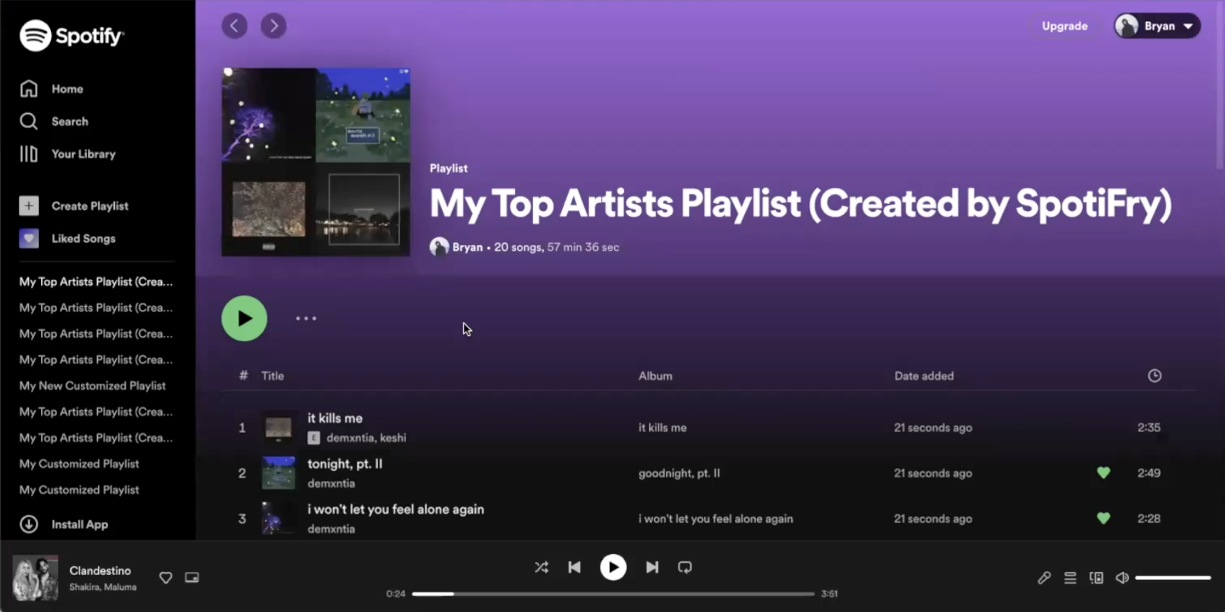1225x612 pixels.
Task: Open Connect to a device panel
Action: pyautogui.click(x=1096, y=577)
